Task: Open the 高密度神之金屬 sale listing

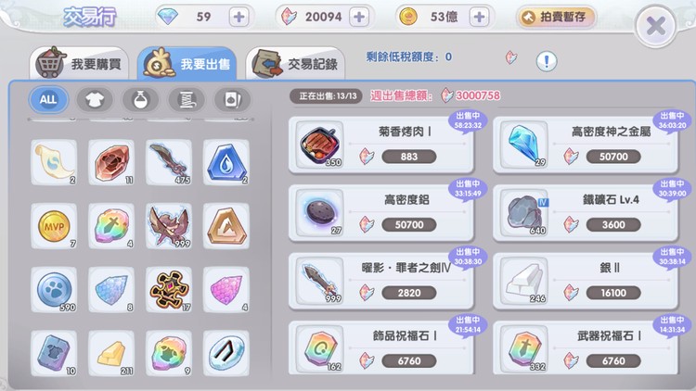Action: click(x=586, y=145)
